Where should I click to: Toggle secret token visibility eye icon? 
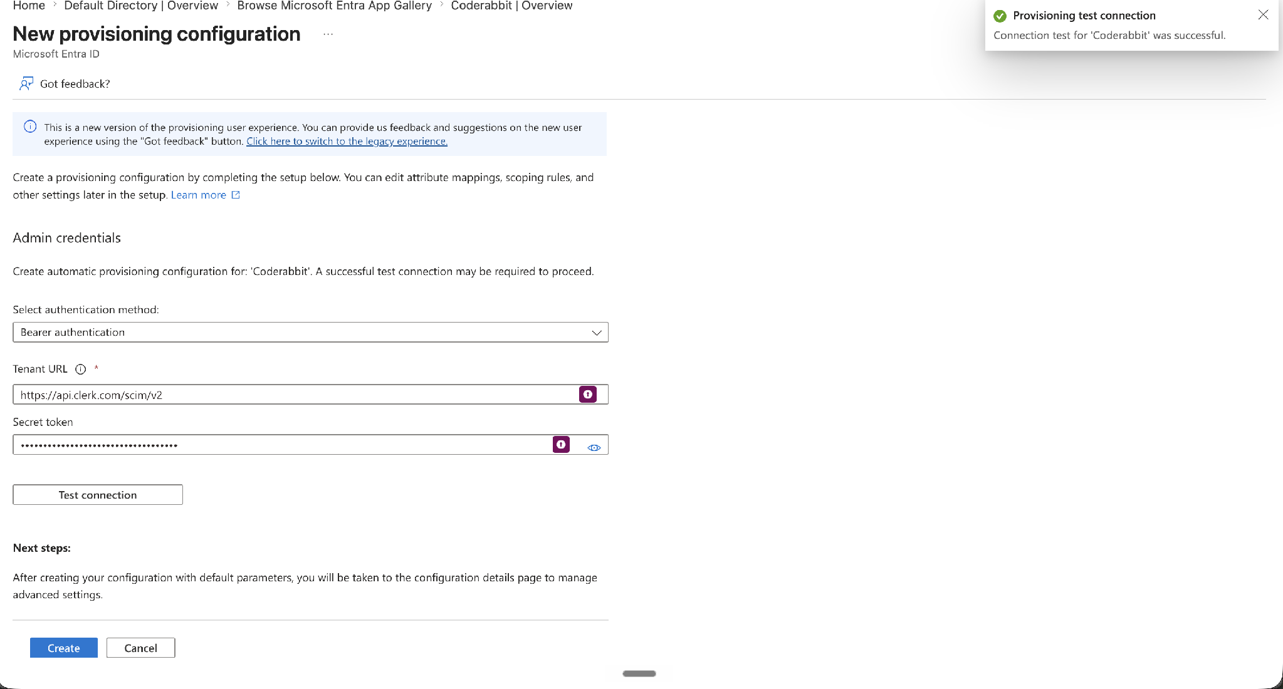pos(594,447)
